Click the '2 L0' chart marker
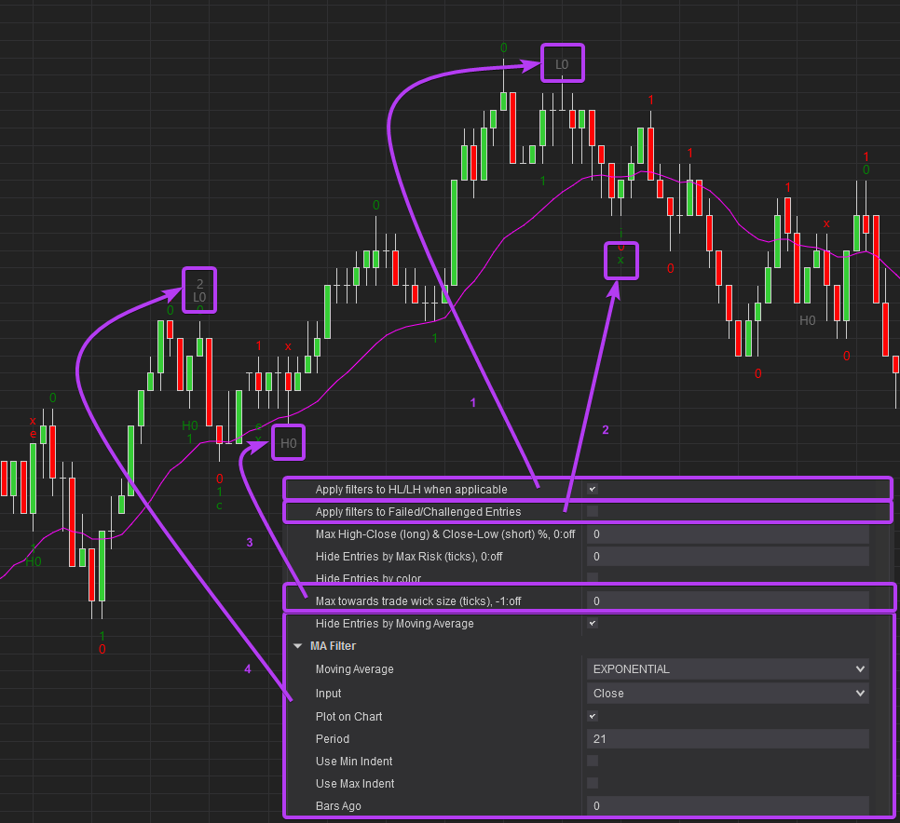This screenshot has height=823, width=900. pyautogui.click(x=199, y=290)
